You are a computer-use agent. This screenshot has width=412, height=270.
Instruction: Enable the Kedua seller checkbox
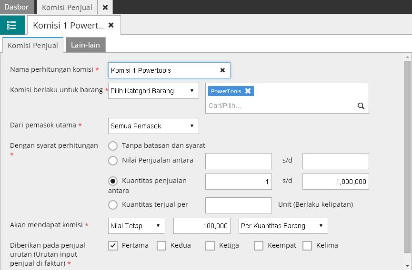pyautogui.click(x=161, y=246)
